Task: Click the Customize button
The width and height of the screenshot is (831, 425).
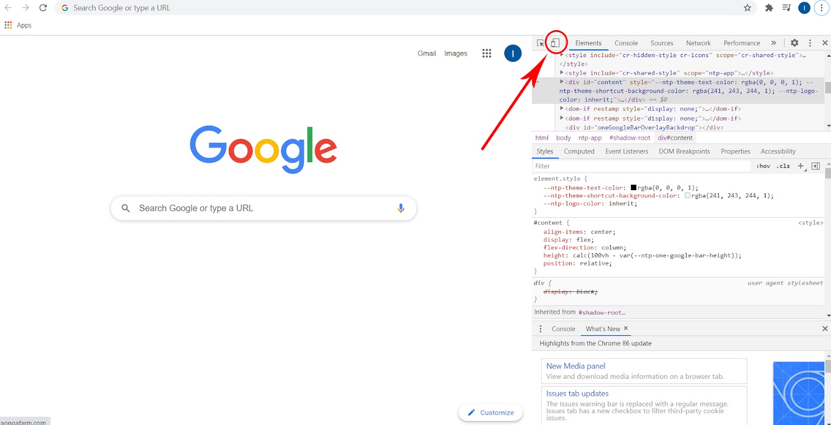Action: pos(490,413)
